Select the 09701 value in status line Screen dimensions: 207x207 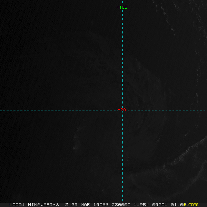click(x=160, y=205)
